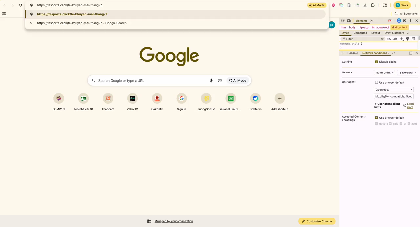The width and height of the screenshot is (420, 227).
Task: Open Google Lens image search icon
Action: coord(220,80)
